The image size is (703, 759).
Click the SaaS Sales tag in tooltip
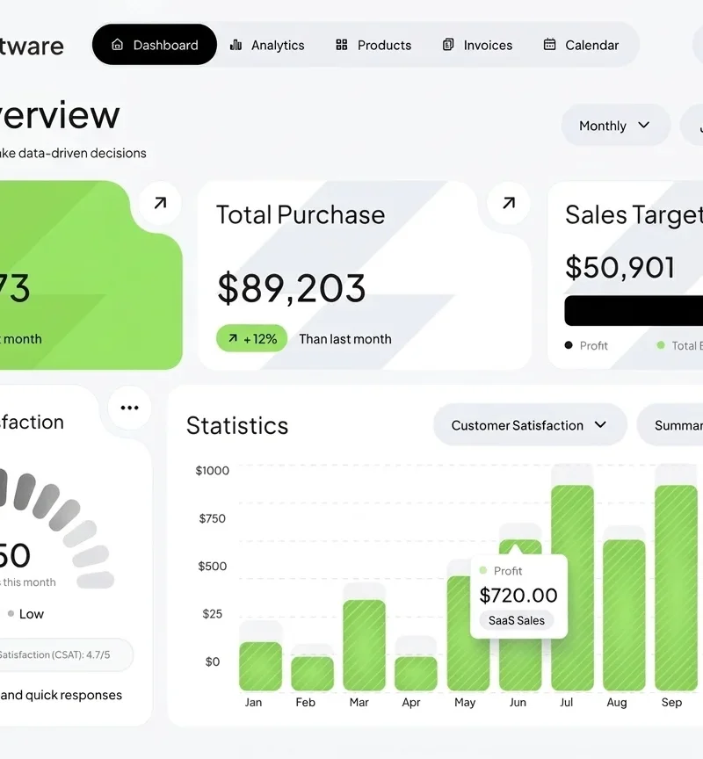click(516, 620)
